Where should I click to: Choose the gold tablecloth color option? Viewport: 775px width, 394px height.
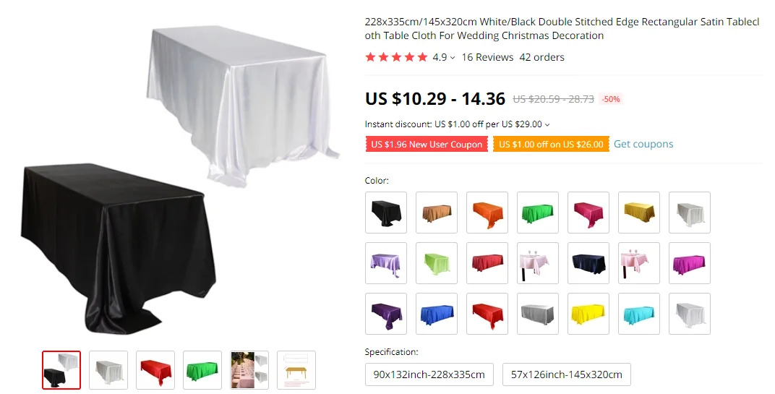[x=638, y=213]
